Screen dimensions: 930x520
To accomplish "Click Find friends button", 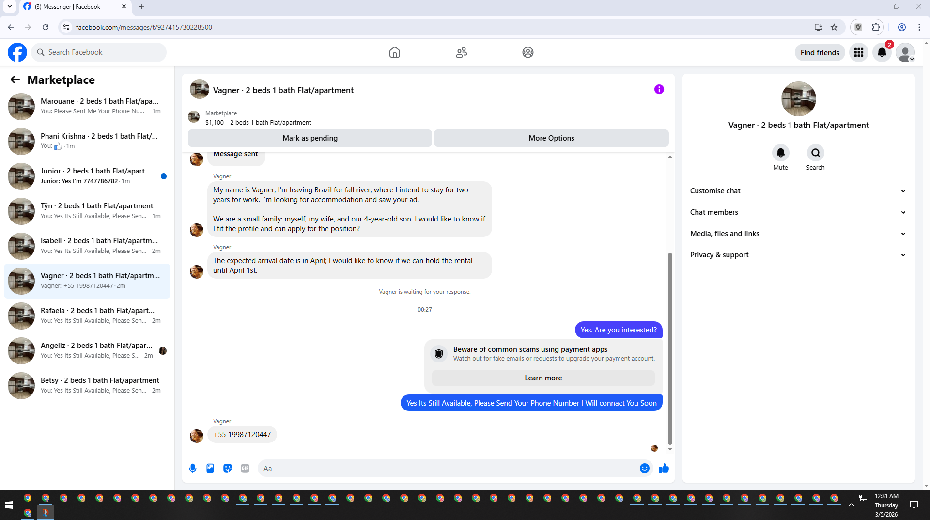I will pyautogui.click(x=820, y=52).
